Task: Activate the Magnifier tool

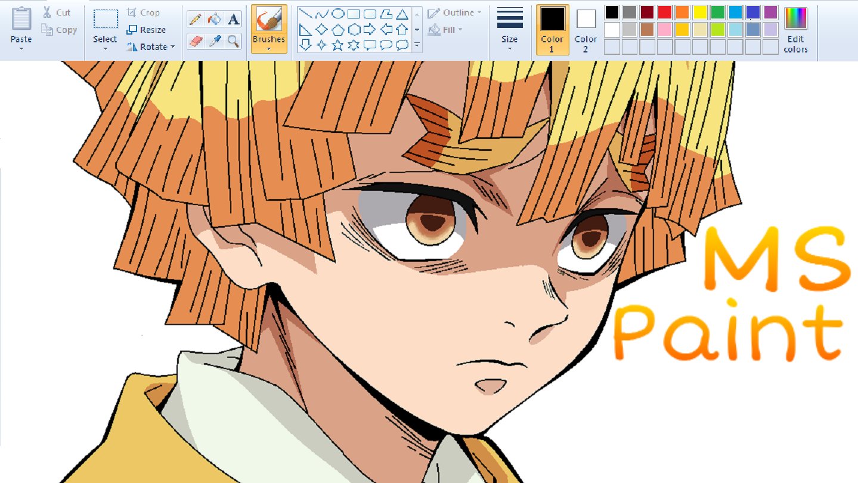Action: [234, 41]
